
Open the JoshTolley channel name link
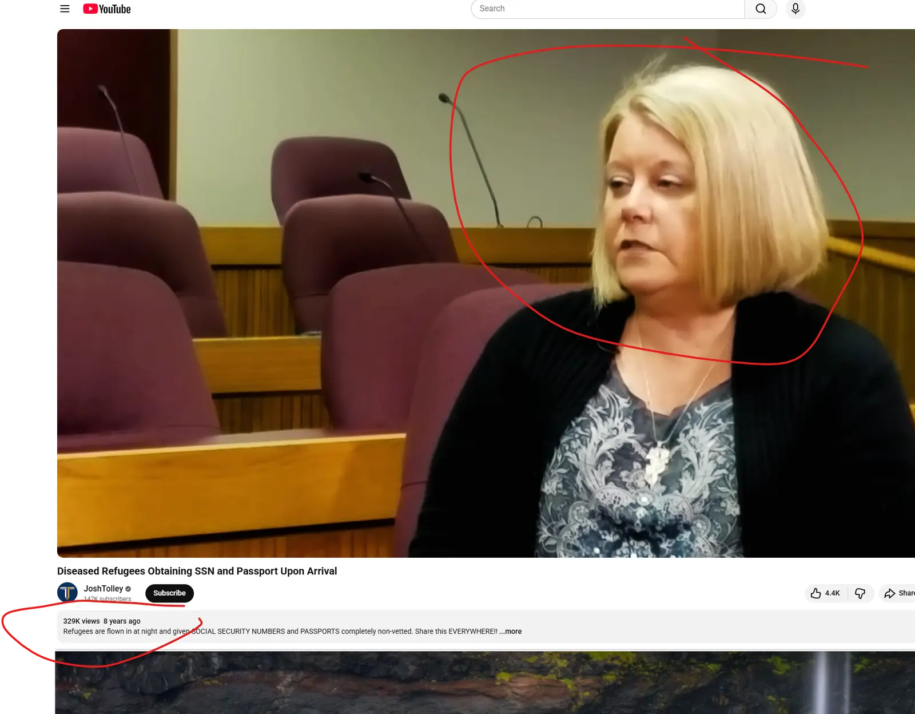(x=103, y=589)
